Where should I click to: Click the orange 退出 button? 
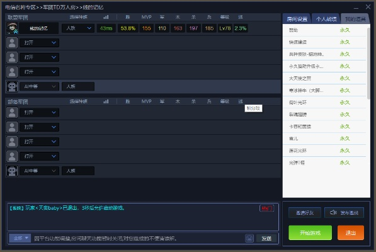coord(351,232)
